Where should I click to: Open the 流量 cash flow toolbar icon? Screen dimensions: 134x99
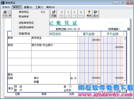tap(53, 14)
